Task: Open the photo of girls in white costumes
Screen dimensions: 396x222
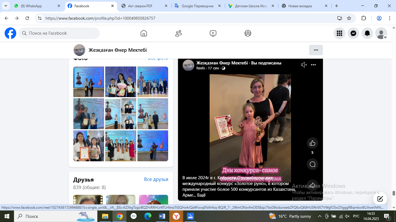Action: 121,146
